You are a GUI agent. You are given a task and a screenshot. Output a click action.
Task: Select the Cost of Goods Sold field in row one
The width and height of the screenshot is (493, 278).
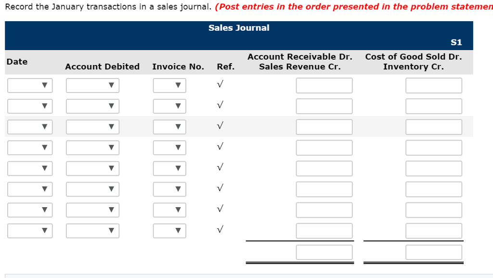pos(433,85)
